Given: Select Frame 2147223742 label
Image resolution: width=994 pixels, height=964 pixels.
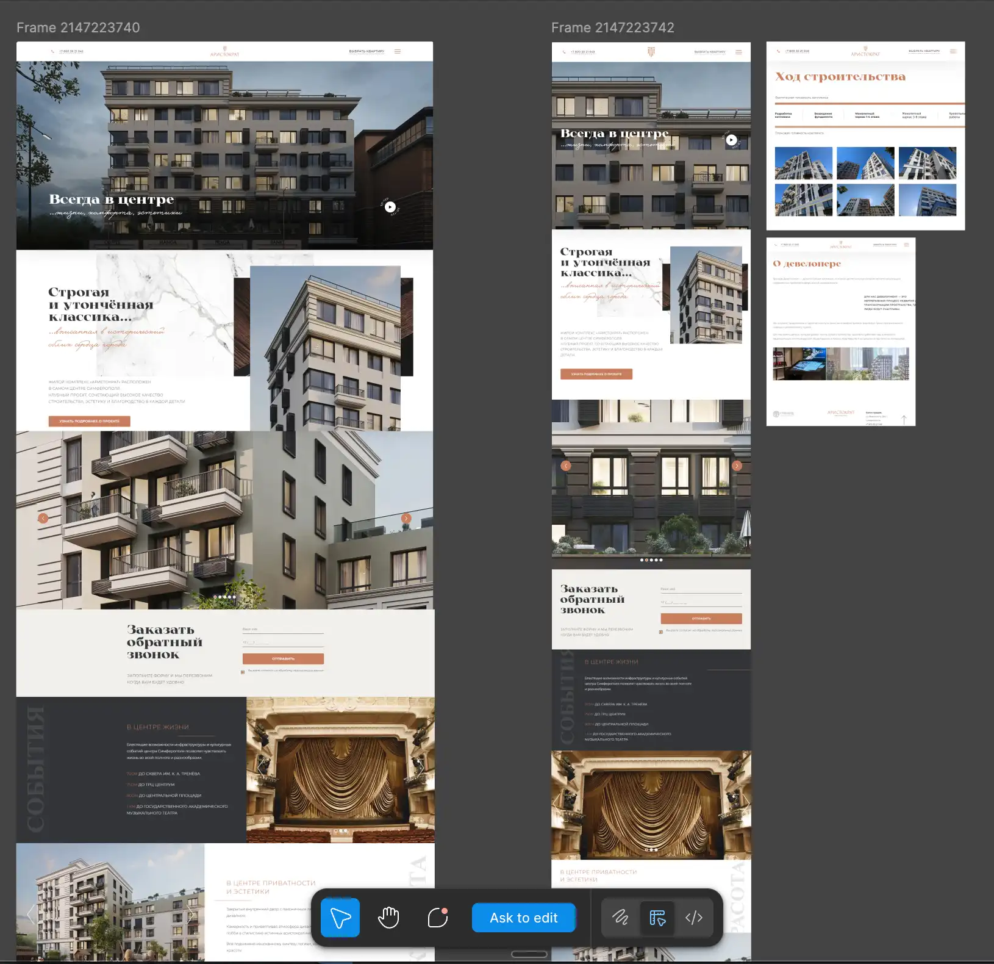Looking at the screenshot, I should tap(612, 27).
